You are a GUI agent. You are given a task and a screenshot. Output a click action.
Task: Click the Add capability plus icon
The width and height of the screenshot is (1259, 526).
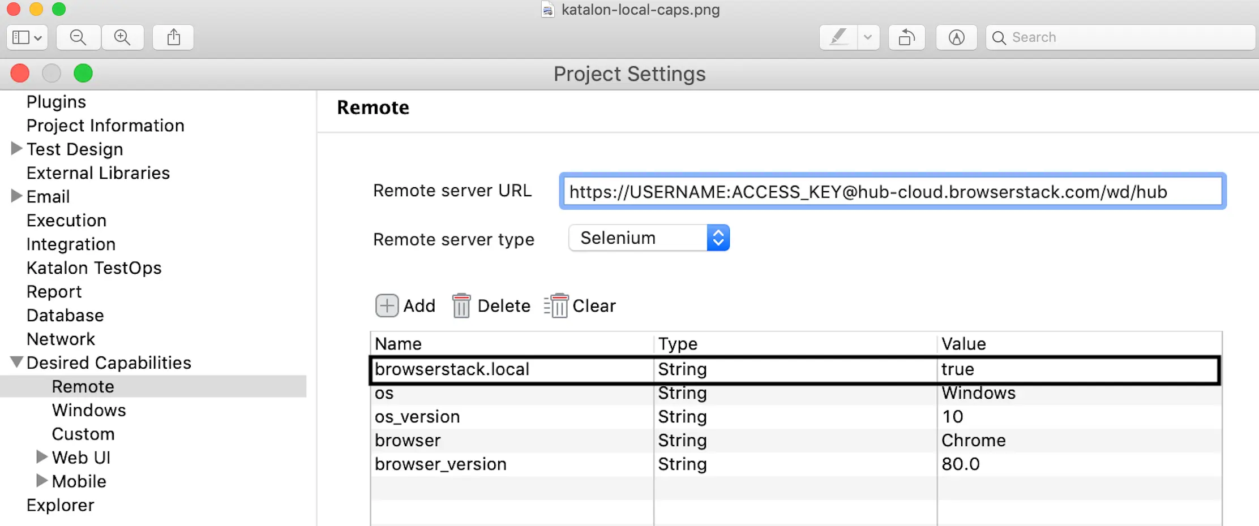click(x=387, y=305)
